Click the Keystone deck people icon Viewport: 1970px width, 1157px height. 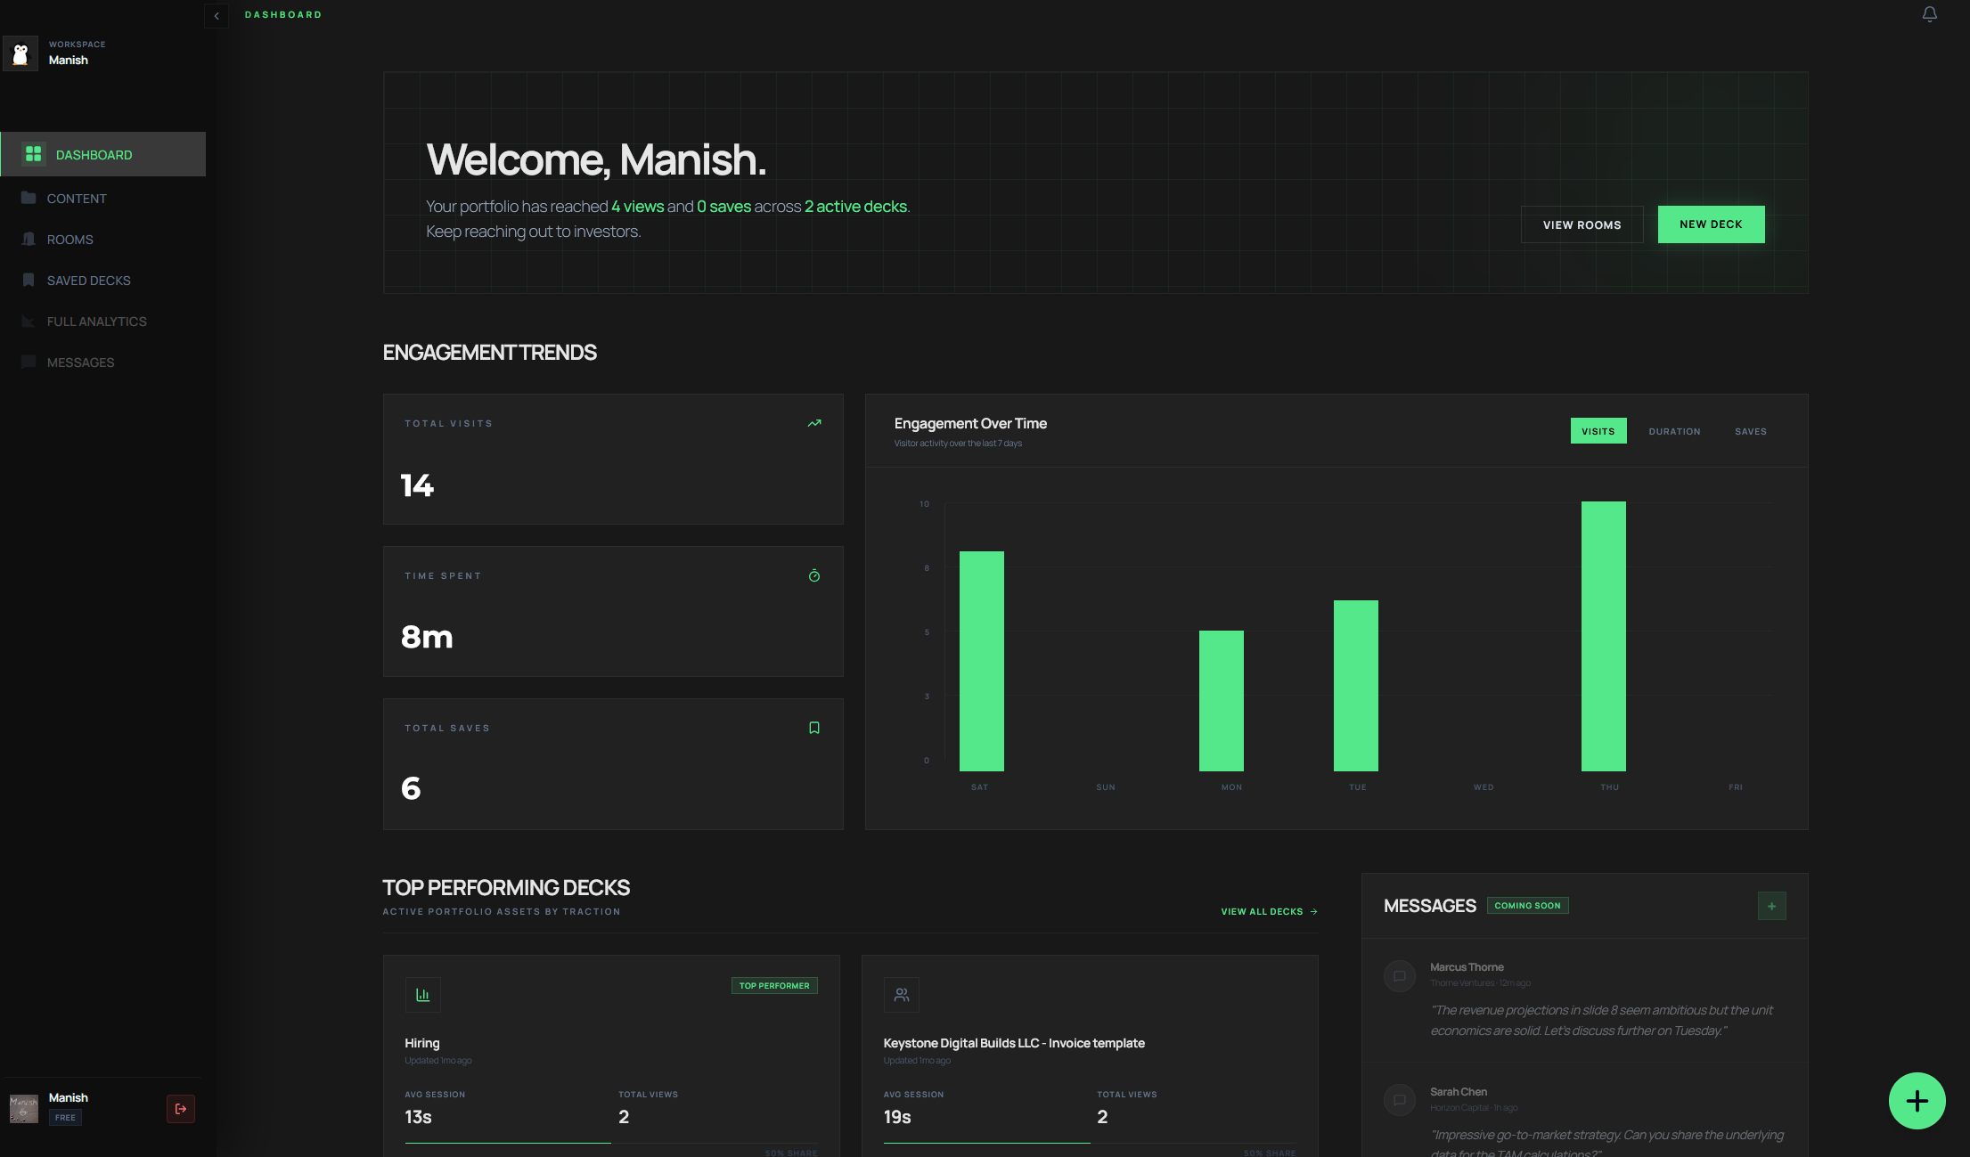[902, 995]
